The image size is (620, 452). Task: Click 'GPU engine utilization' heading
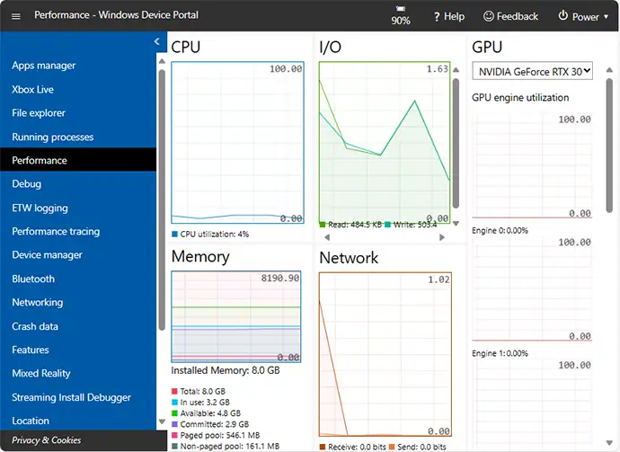(520, 98)
